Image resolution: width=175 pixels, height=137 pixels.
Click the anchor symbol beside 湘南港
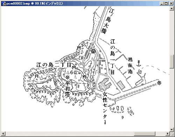coord(139,63)
